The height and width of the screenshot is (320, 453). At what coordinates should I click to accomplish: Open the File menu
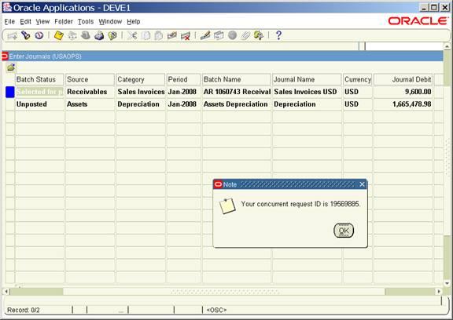click(9, 22)
